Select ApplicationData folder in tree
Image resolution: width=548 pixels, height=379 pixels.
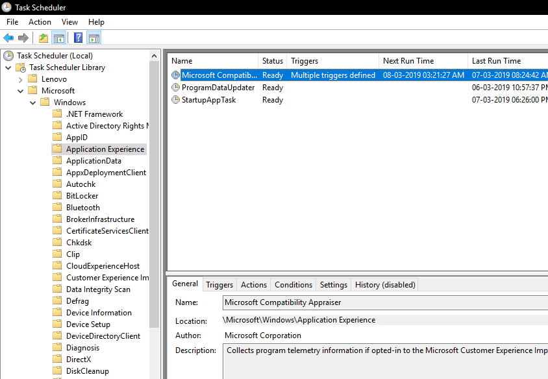coord(93,161)
